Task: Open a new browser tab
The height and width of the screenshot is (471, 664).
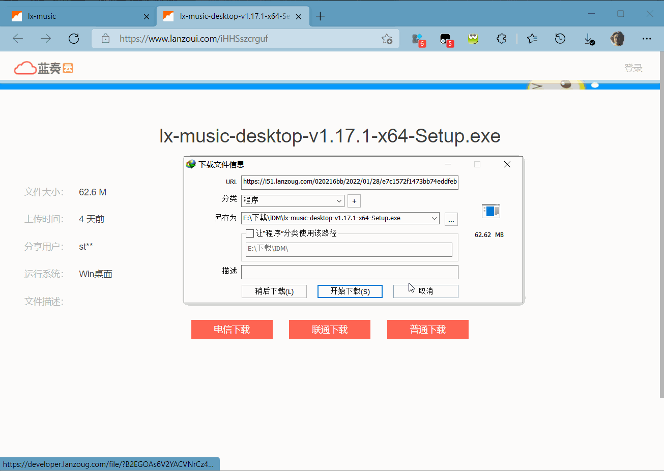Action: click(320, 16)
